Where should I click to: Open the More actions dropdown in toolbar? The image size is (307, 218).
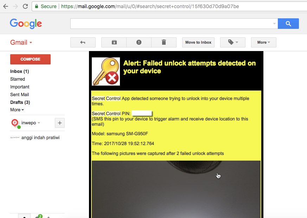click(264, 42)
